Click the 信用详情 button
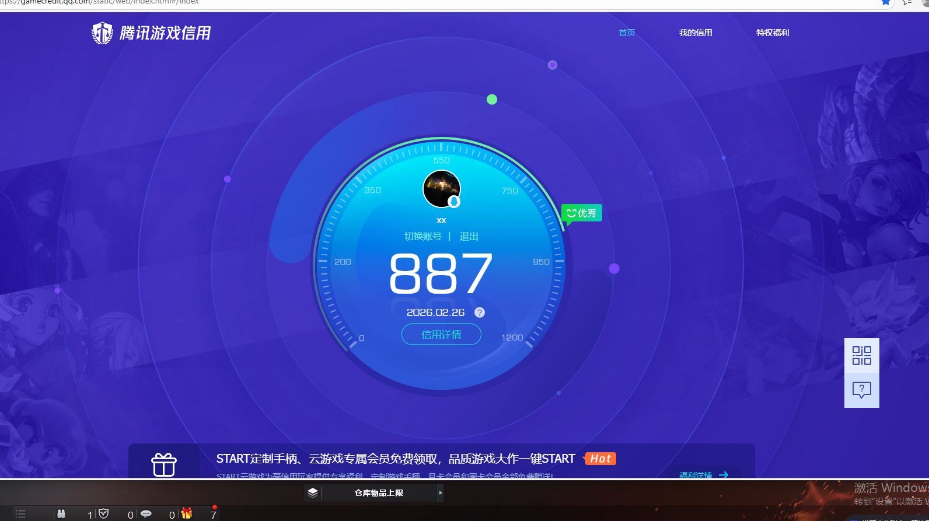The width and height of the screenshot is (929, 521). pyautogui.click(x=441, y=335)
